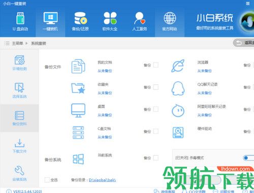This screenshot has width=254, height=193.
Task: Click the round avatar logo at top right
Action: [x=247, y=22]
